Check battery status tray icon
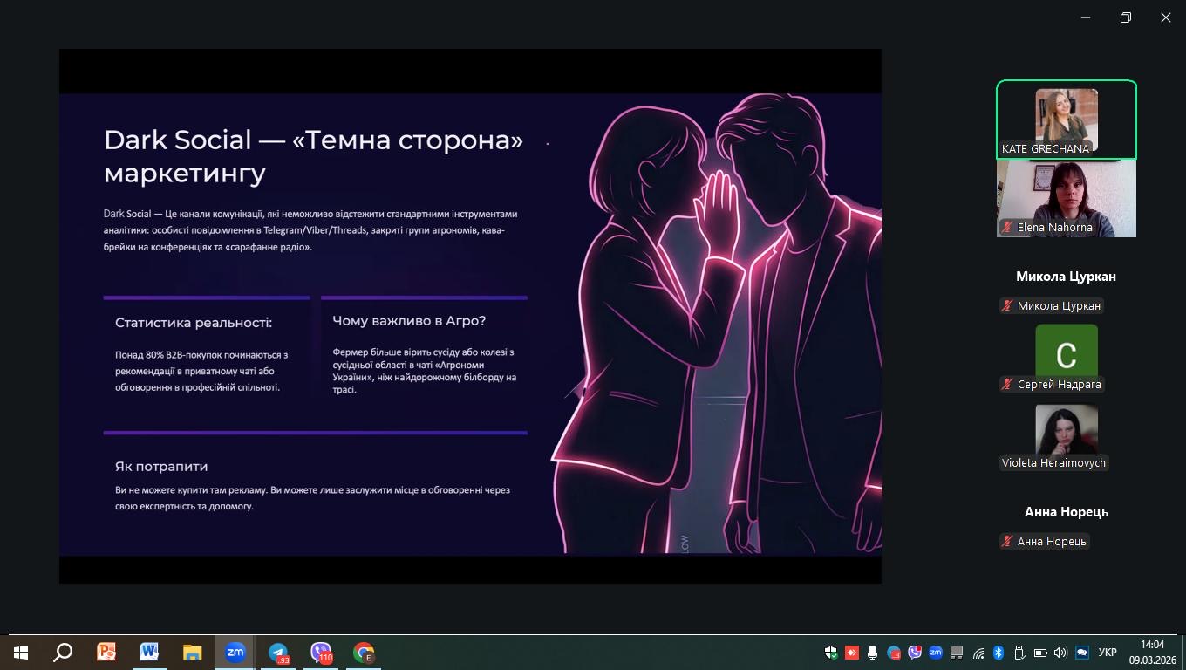1186x670 pixels. (x=1039, y=653)
